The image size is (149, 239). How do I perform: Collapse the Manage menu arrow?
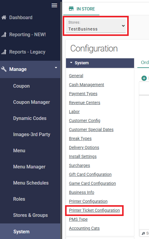coord(56,68)
